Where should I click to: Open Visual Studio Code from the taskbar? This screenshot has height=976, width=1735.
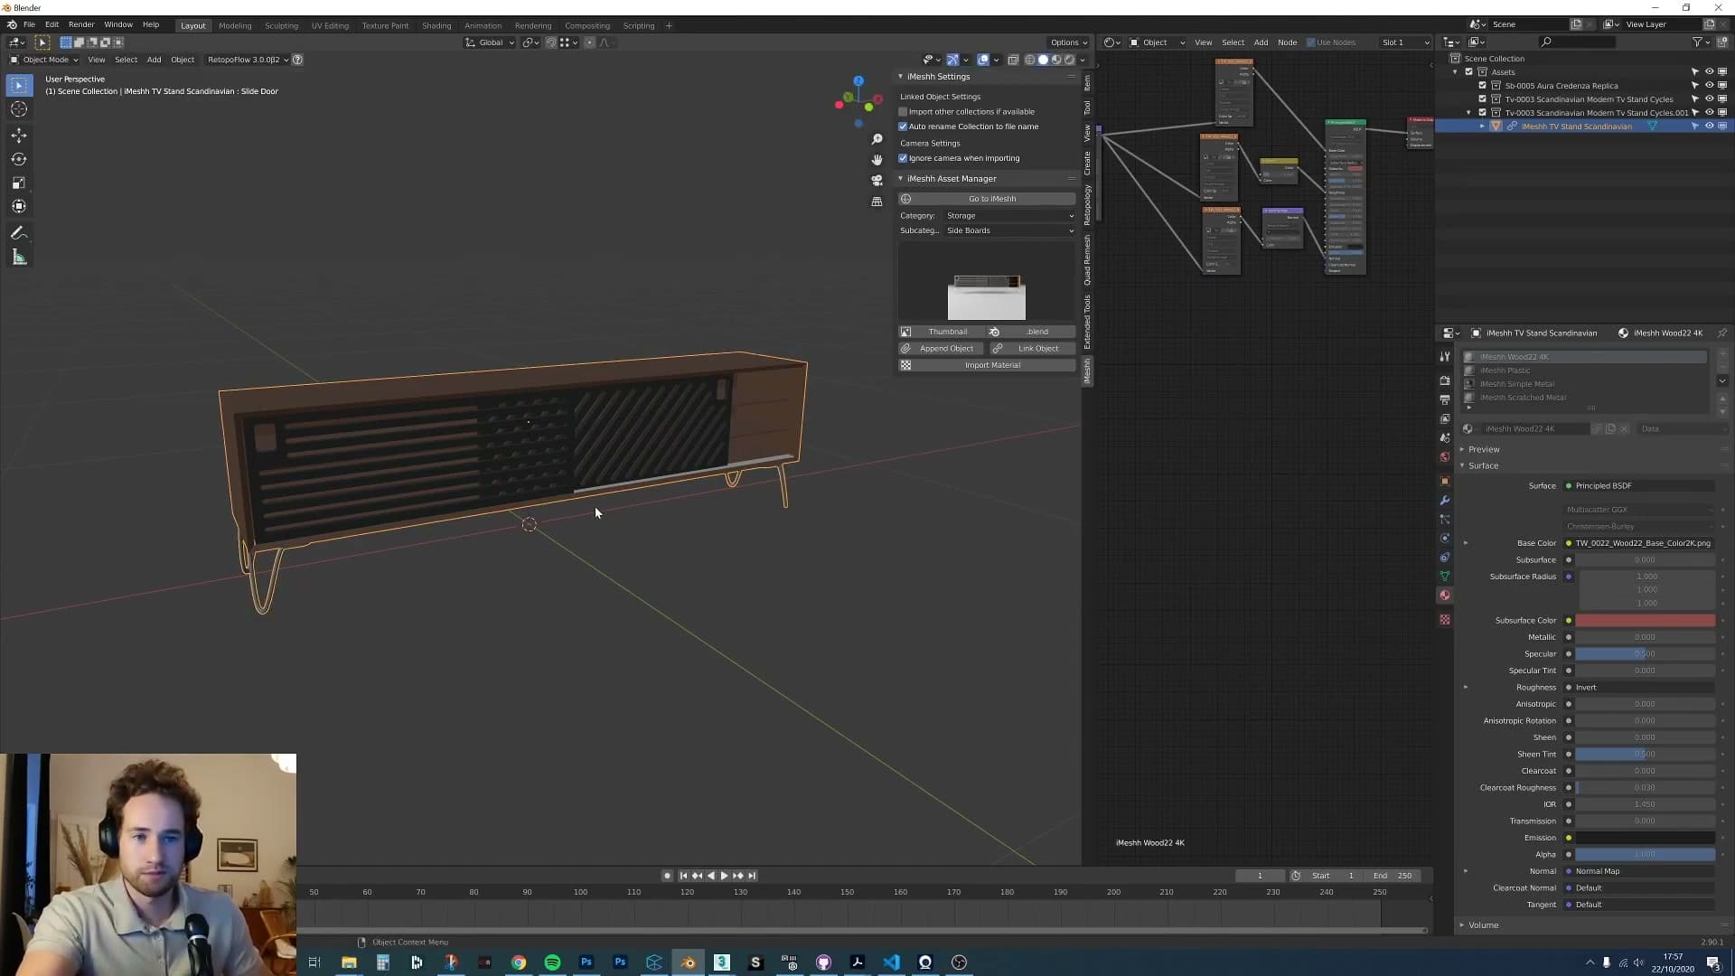pyautogui.click(x=891, y=962)
